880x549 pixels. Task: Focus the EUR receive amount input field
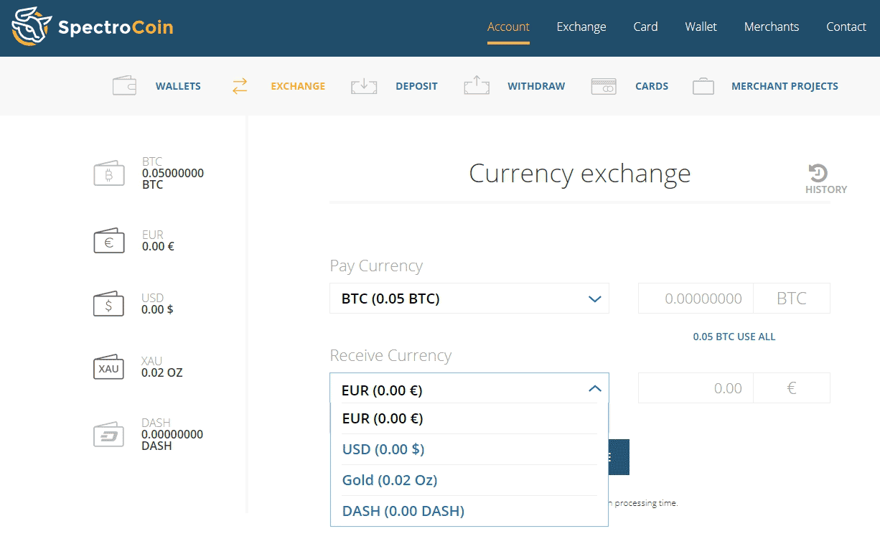point(696,388)
